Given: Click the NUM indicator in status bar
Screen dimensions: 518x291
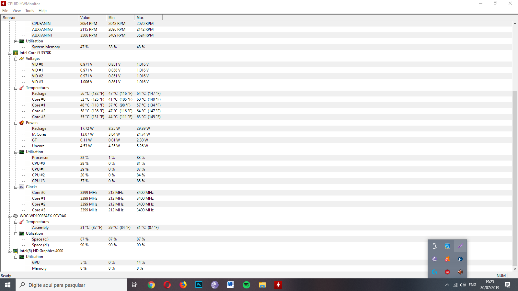Looking at the screenshot, I should (x=501, y=275).
